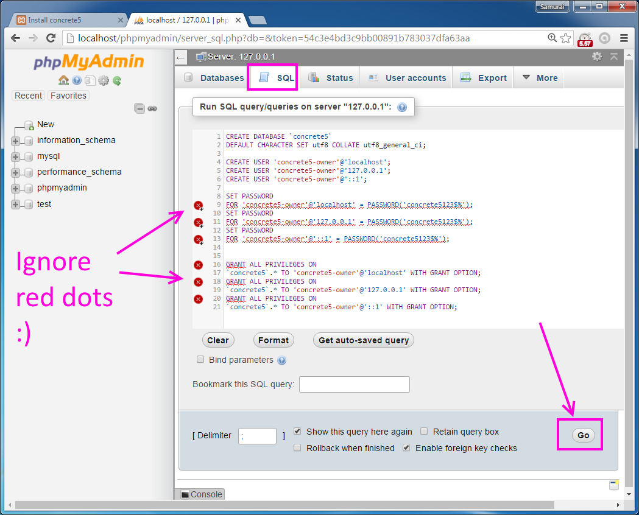
Task: Expand phpmyadmin database node
Action: tap(15, 189)
